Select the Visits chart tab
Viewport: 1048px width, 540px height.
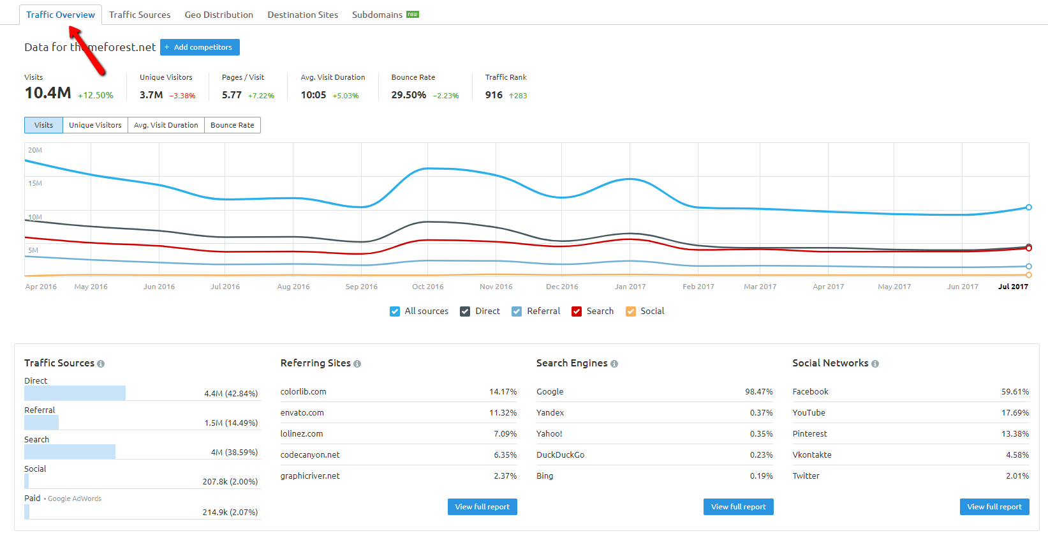pyautogui.click(x=43, y=125)
